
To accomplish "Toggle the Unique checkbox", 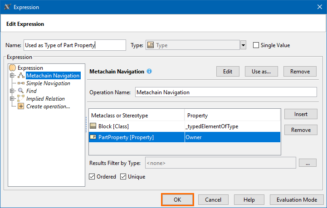I will (x=123, y=177).
